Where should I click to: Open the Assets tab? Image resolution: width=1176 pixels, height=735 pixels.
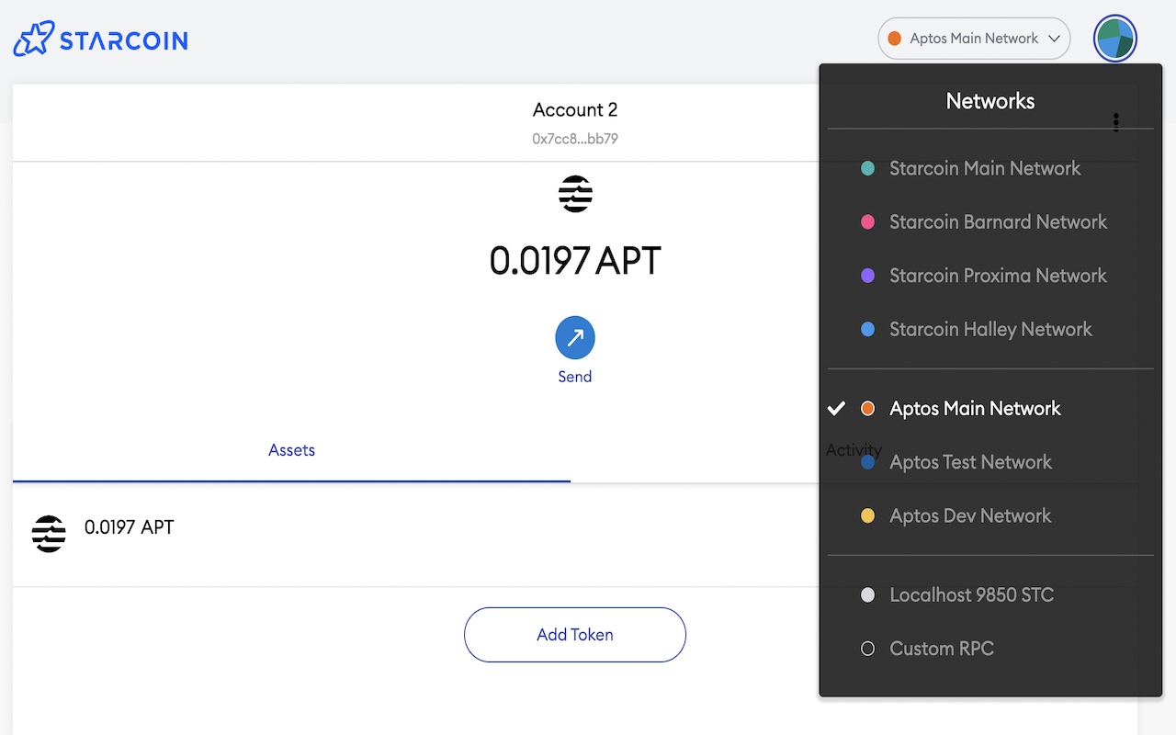click(291, 450)
